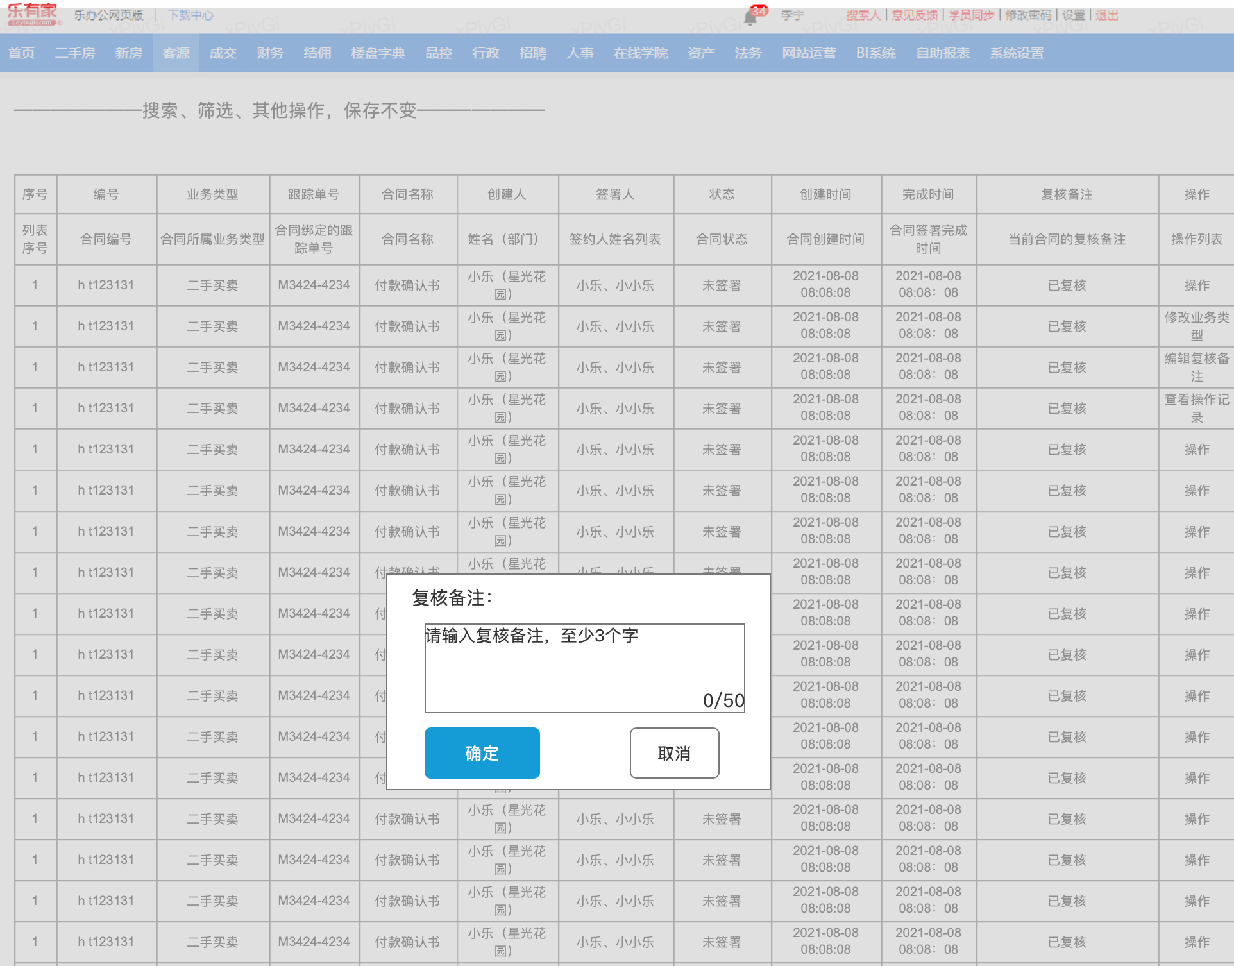
Task: Click into the 复核备注 text area
Action: point(584,668)
